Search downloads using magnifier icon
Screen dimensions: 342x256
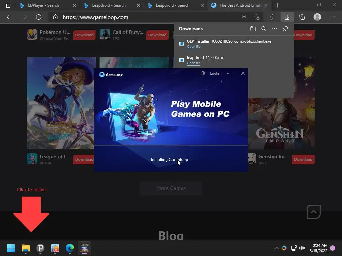tap(264, 29)
